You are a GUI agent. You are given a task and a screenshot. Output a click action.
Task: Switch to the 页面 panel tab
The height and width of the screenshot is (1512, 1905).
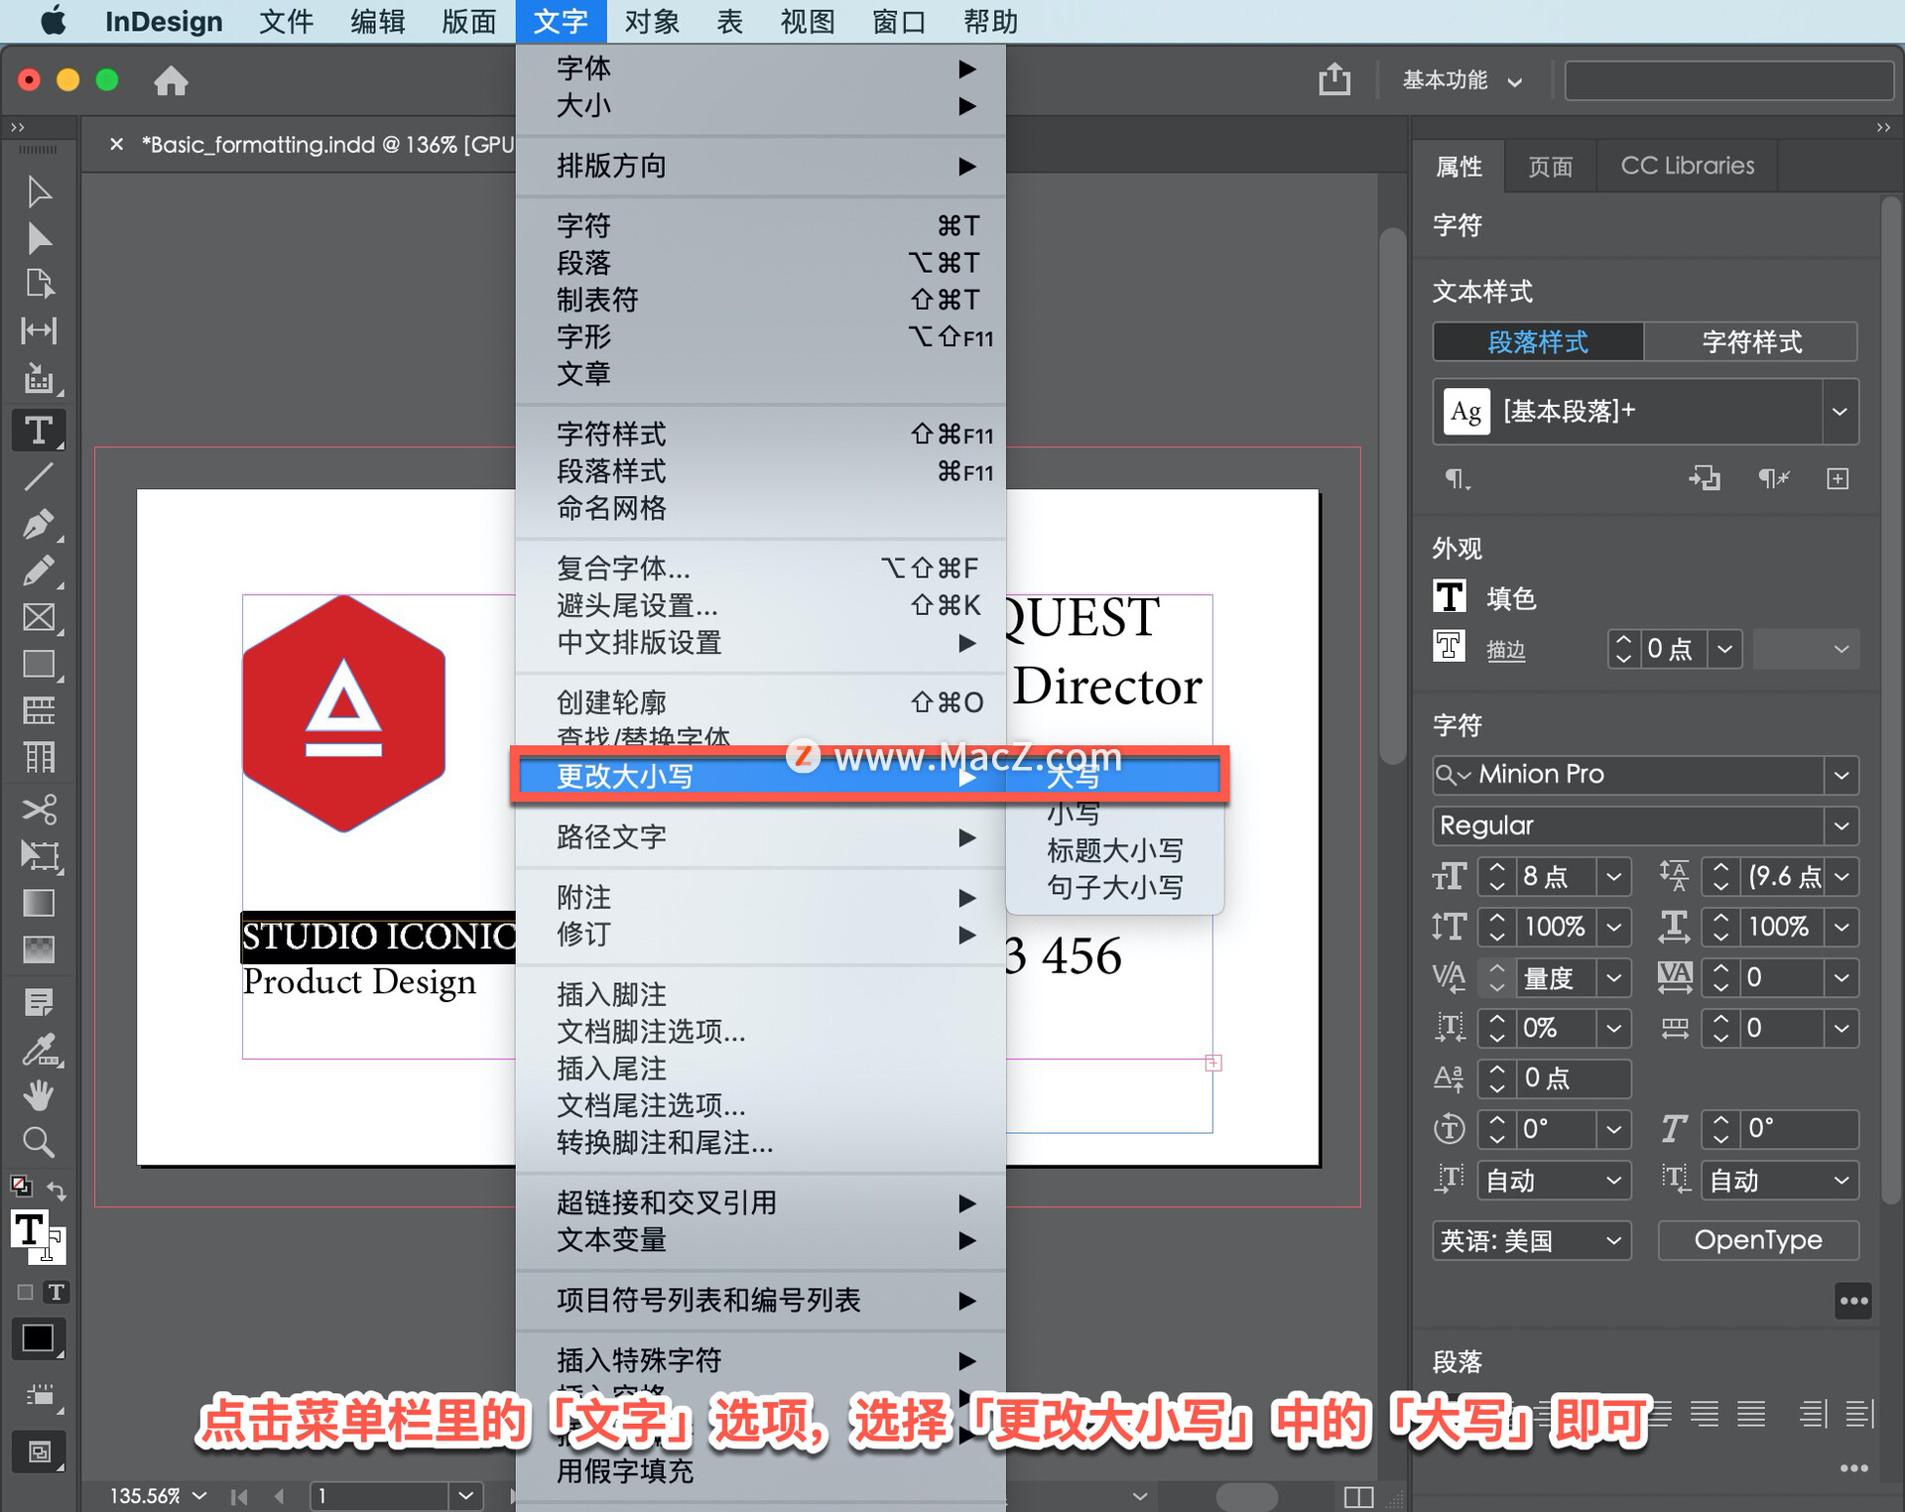pyautogui.click(x=1550, y=166)
